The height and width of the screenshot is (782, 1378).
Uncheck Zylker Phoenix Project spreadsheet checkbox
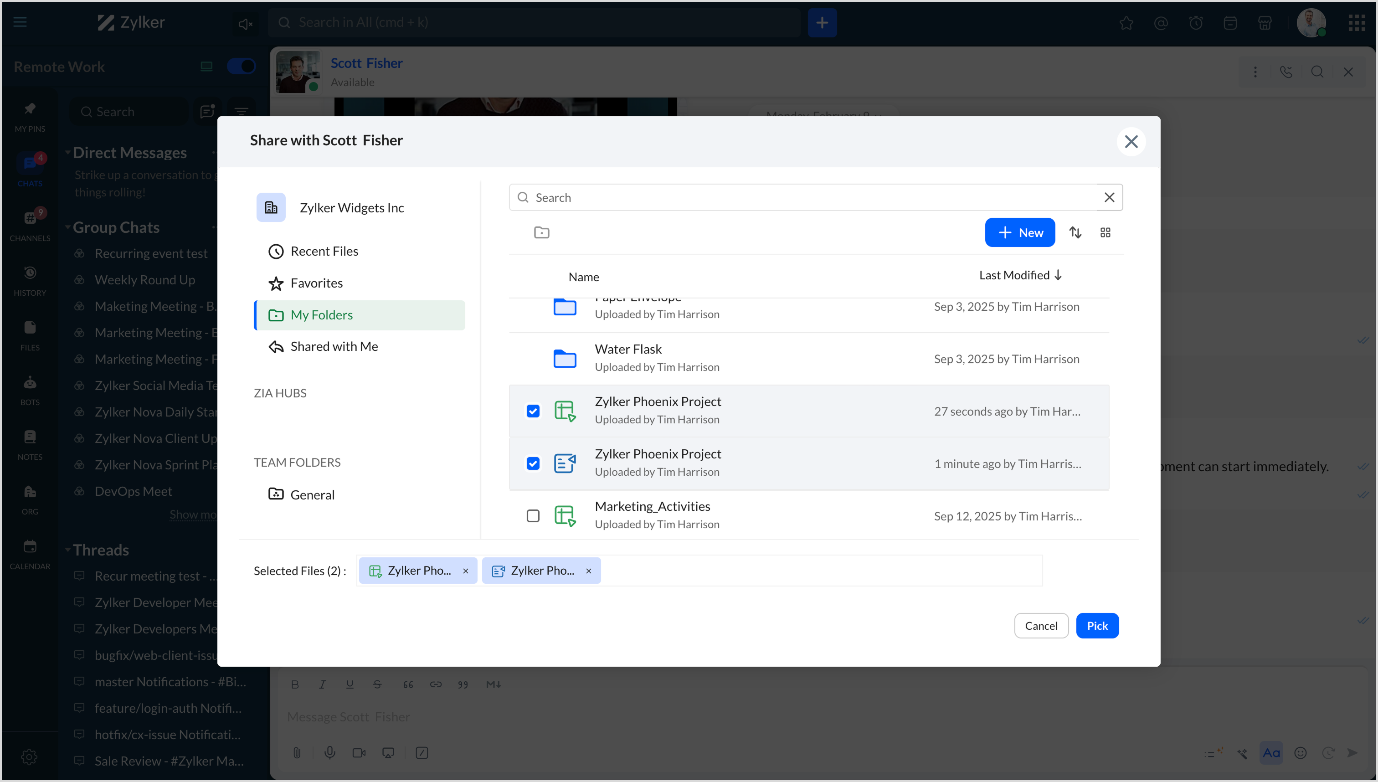point(533,412)
